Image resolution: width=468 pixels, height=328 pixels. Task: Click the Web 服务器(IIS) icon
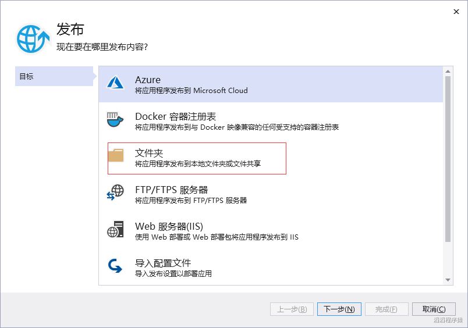(x=115, y=229)
